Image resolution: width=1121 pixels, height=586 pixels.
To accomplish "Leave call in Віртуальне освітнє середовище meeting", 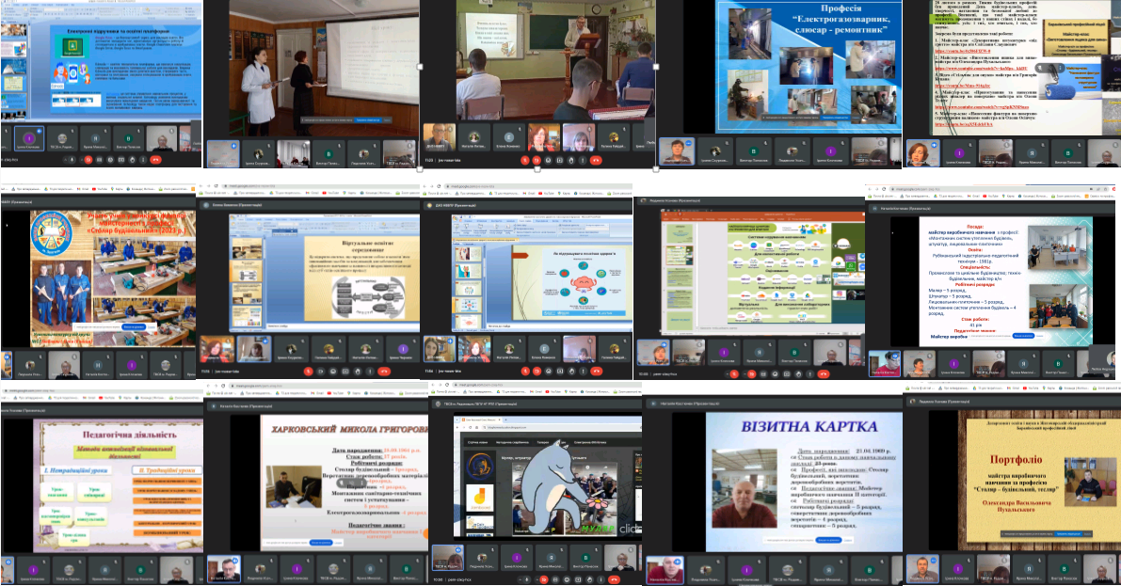I will coord(383,371).
